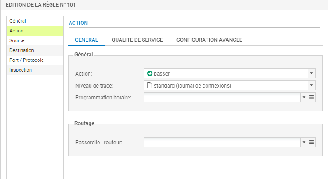Open the CONFIGURATION AVANCÉE tab
This screenshot has height=179, width=328.
coord(209,40)
